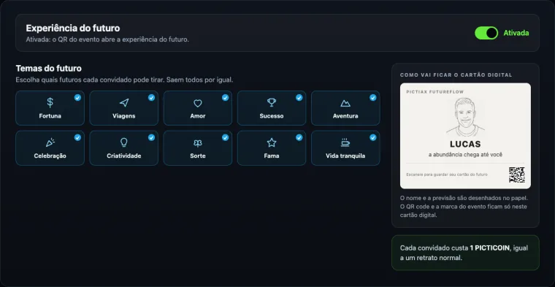The width and height of the screenshot is (555, 287).
Task: Click the Sorte label
Action: point(197,156)
